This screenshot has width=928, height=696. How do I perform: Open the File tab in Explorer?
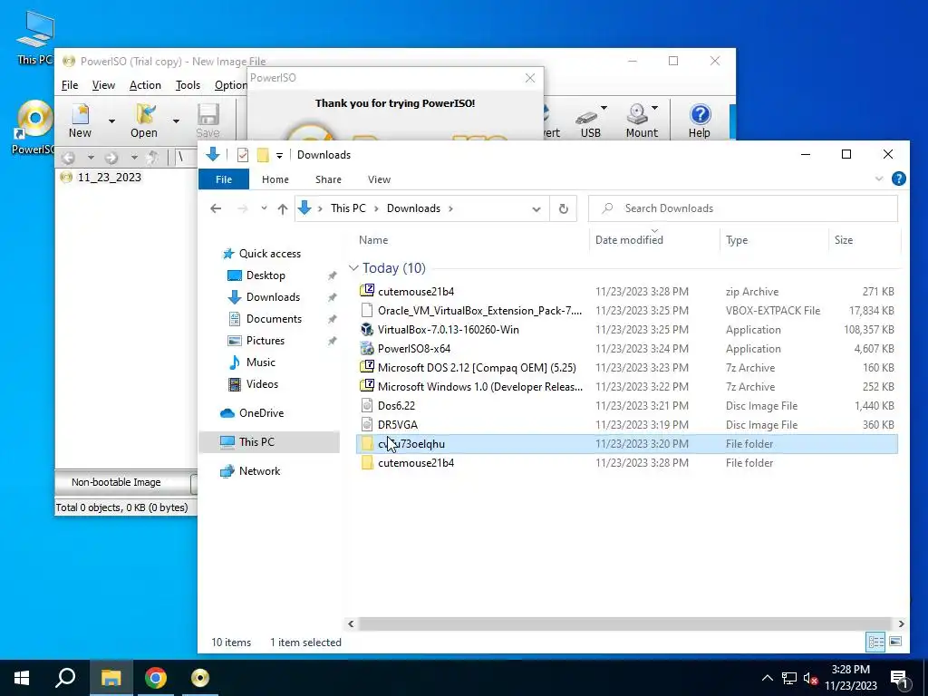224,179
